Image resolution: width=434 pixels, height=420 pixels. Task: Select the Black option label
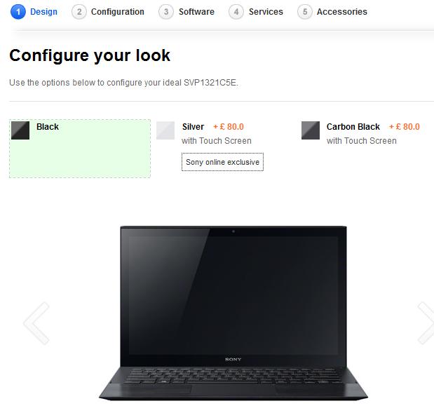(48, 127)
